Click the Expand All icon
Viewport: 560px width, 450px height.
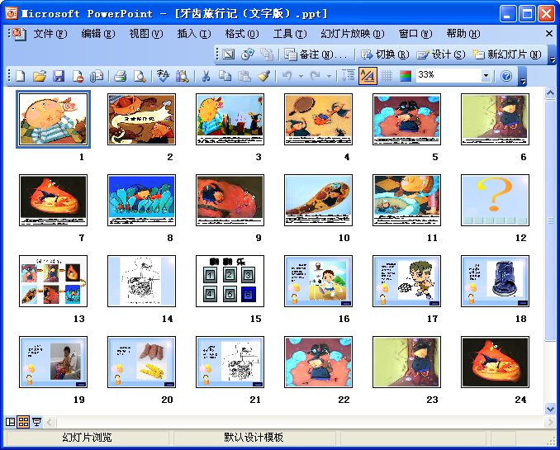[x=348, y=76]
